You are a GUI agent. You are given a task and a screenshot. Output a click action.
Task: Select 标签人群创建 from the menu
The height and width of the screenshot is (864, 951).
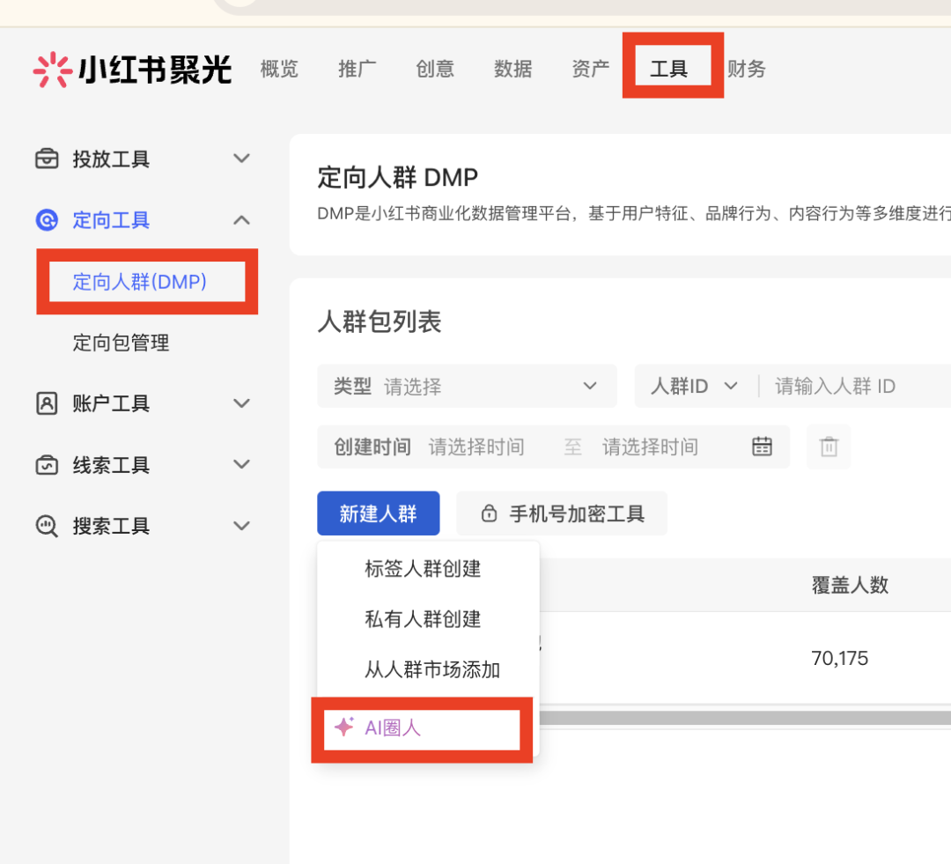pyautogui.click(x=423, y=569)
